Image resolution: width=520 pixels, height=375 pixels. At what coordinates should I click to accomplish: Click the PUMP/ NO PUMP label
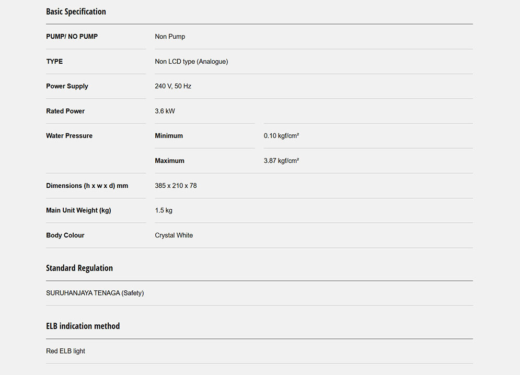(x=72, y=37)
